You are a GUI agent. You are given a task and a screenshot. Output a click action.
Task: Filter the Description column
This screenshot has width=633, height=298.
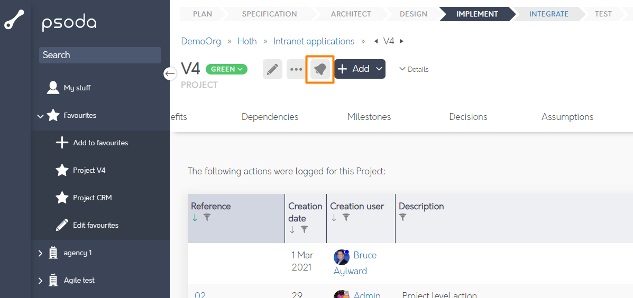(402, 218)
